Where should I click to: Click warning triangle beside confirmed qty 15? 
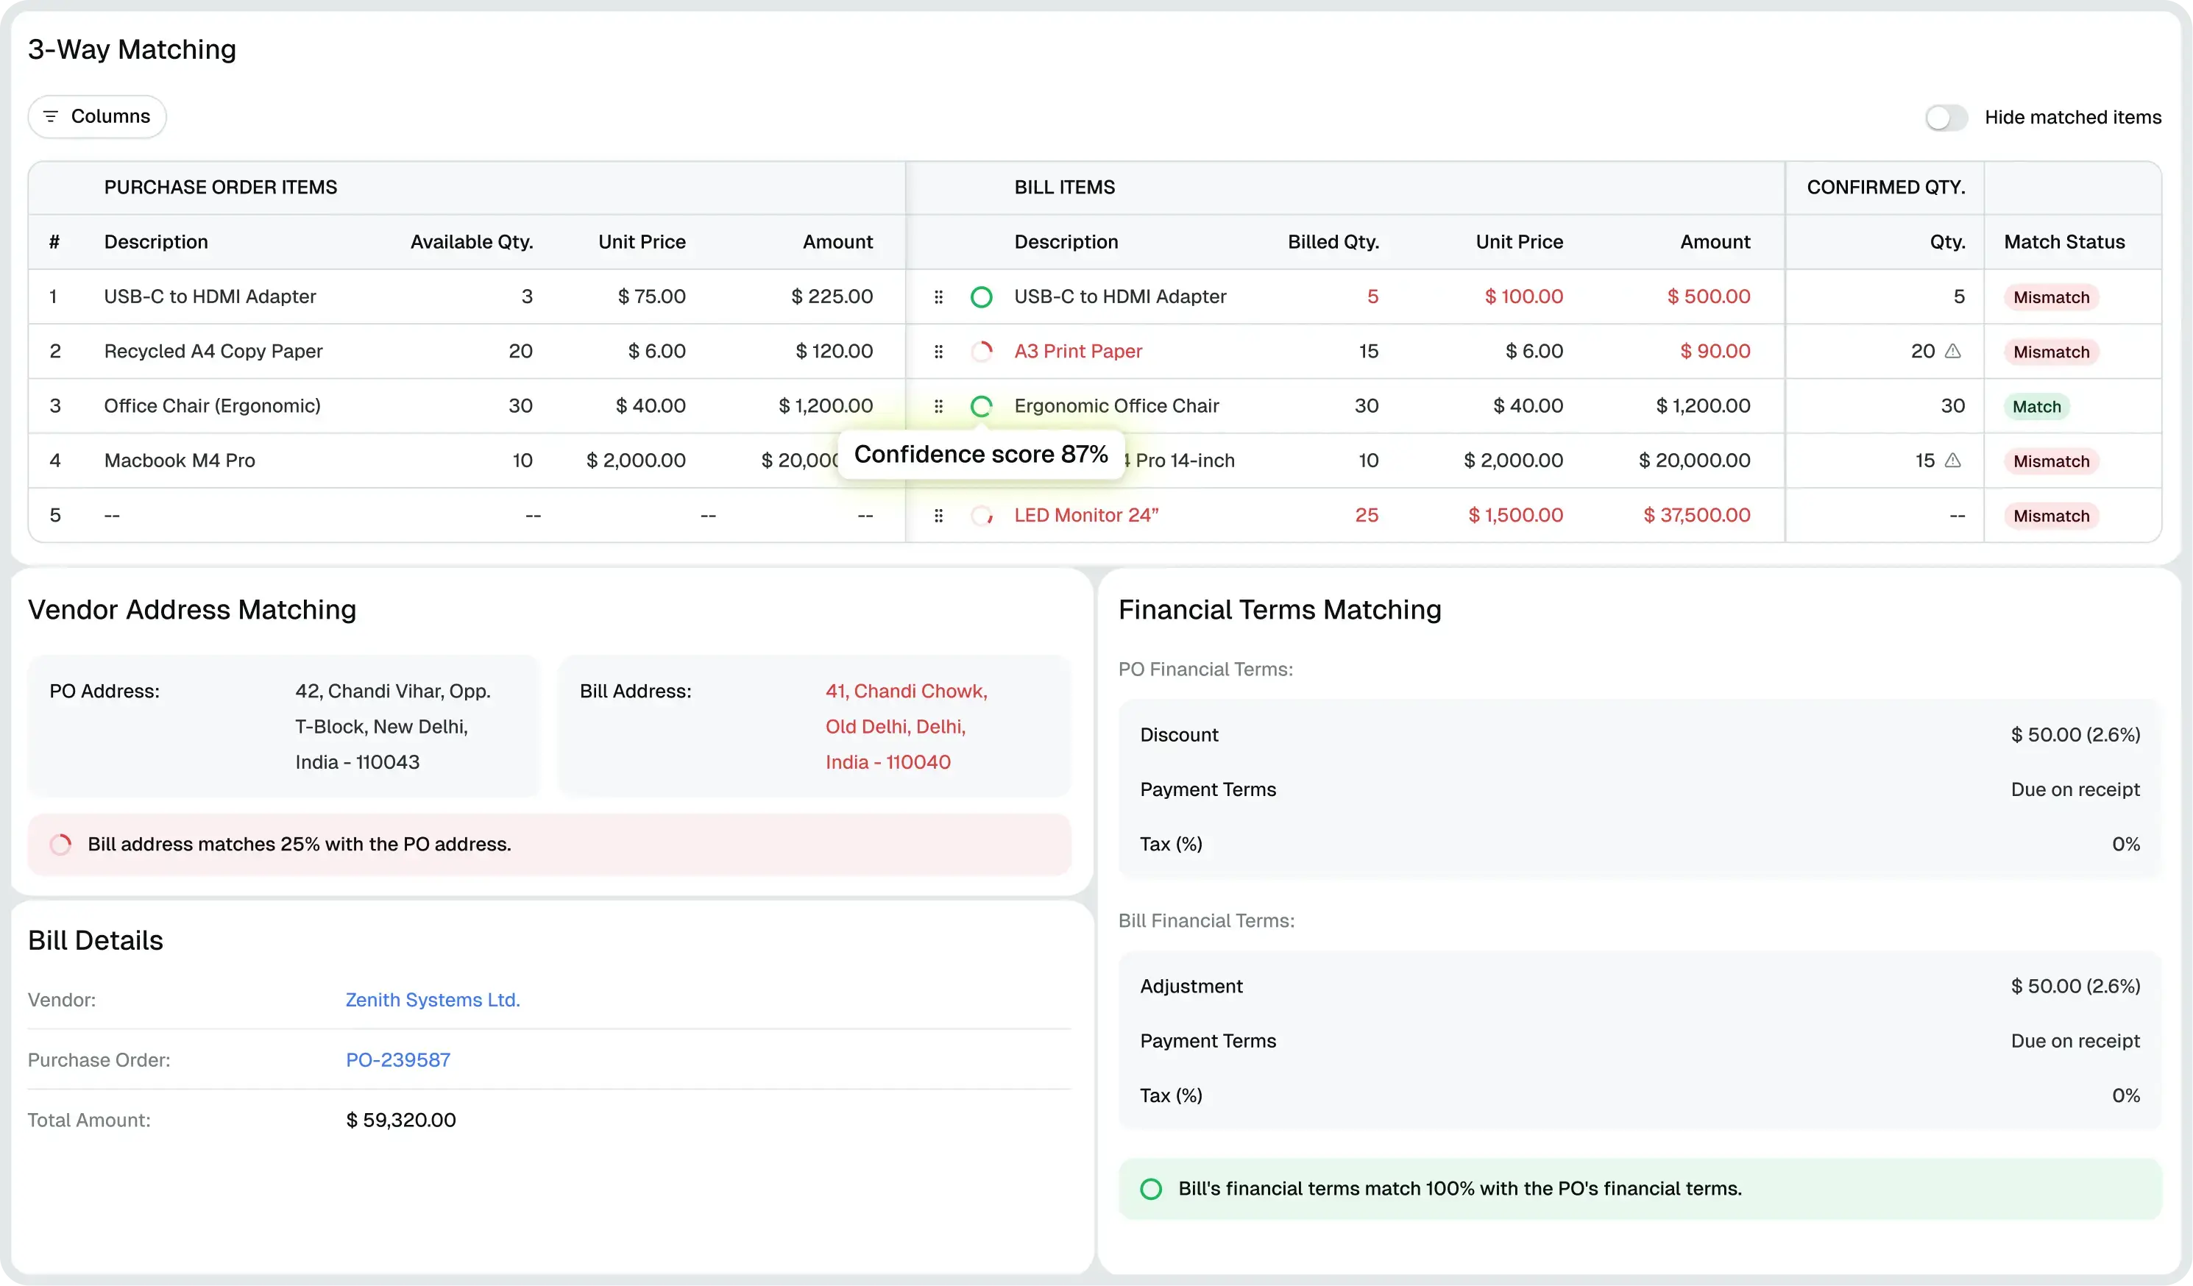[1953, 461]
